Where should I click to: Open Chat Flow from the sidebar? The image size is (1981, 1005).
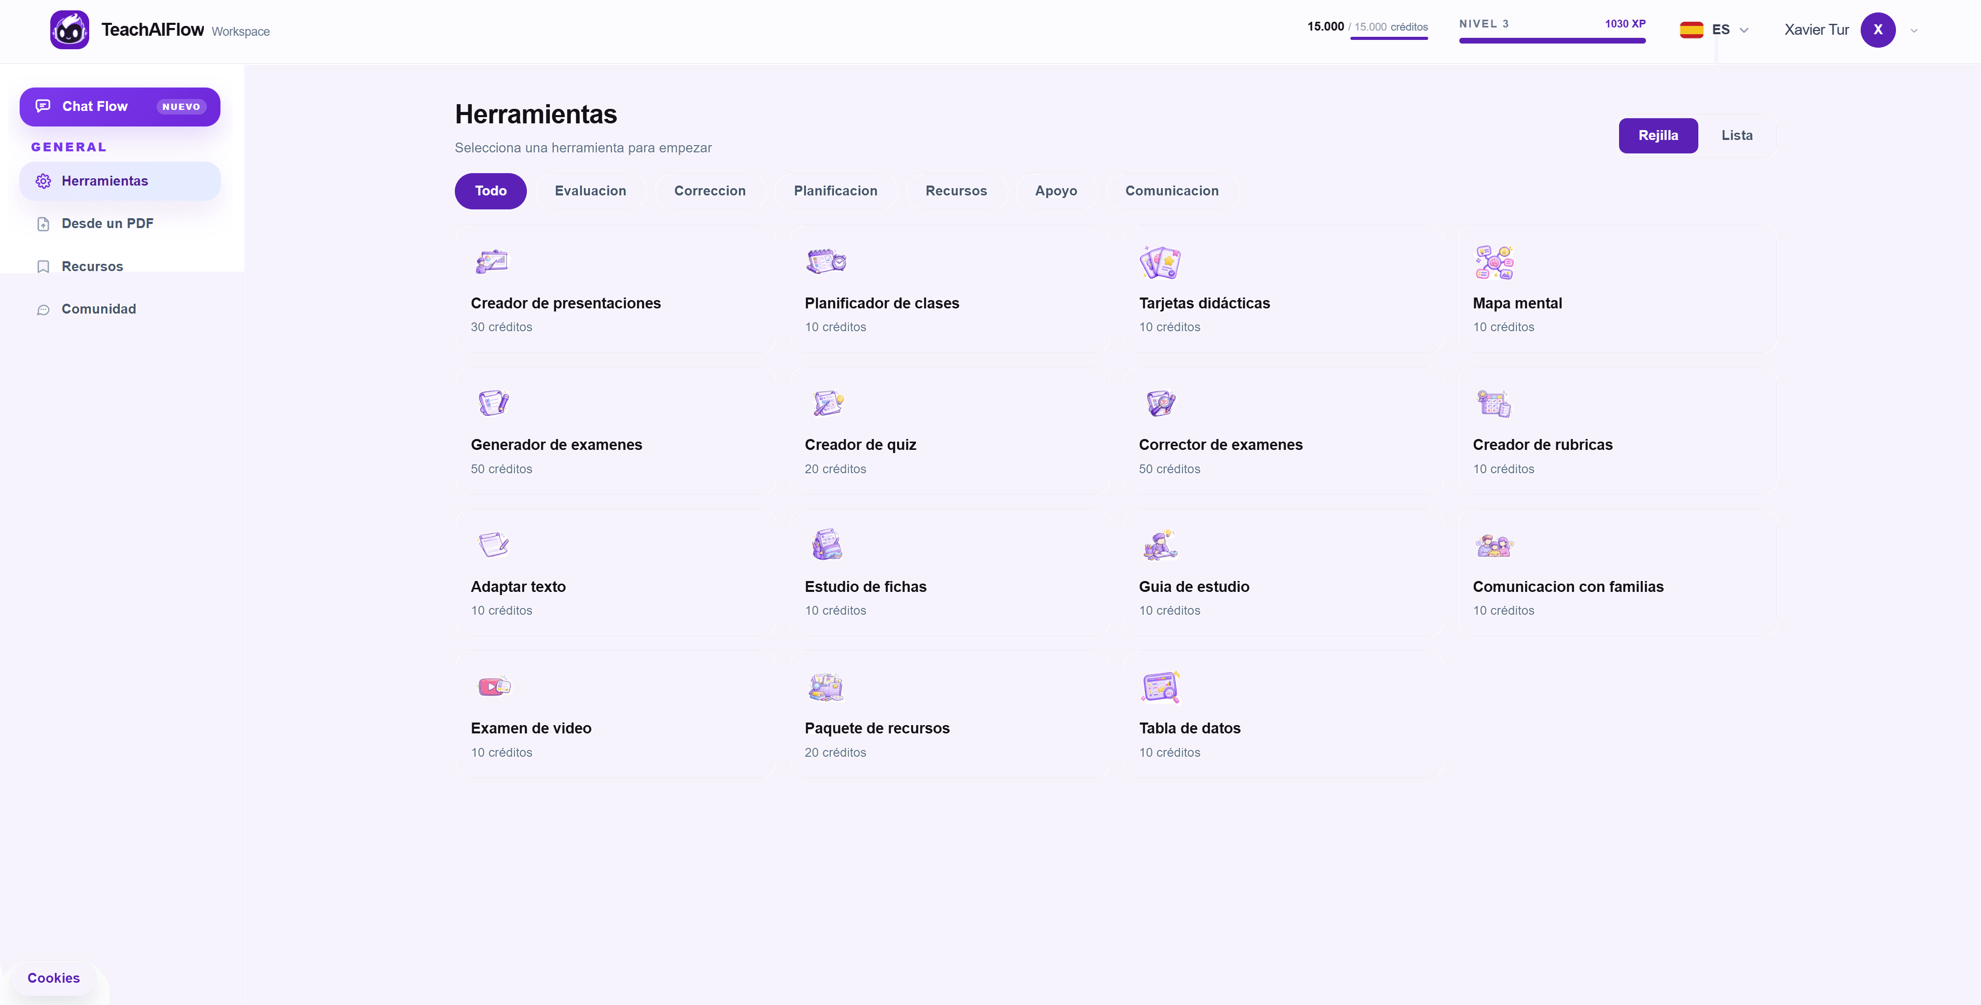(x=120, y=107)
